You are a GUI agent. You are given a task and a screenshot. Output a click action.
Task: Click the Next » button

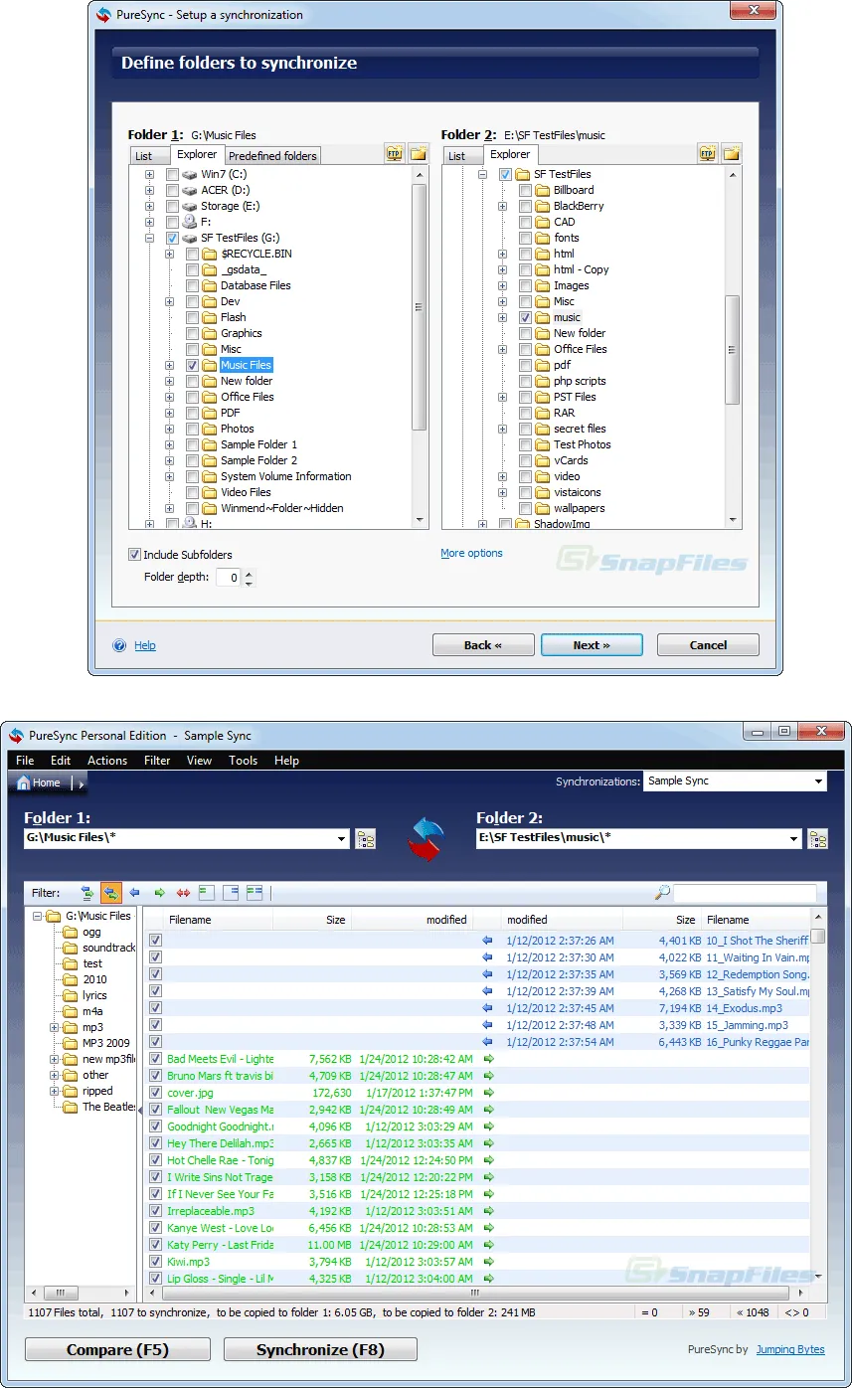(x=592, y=645)
